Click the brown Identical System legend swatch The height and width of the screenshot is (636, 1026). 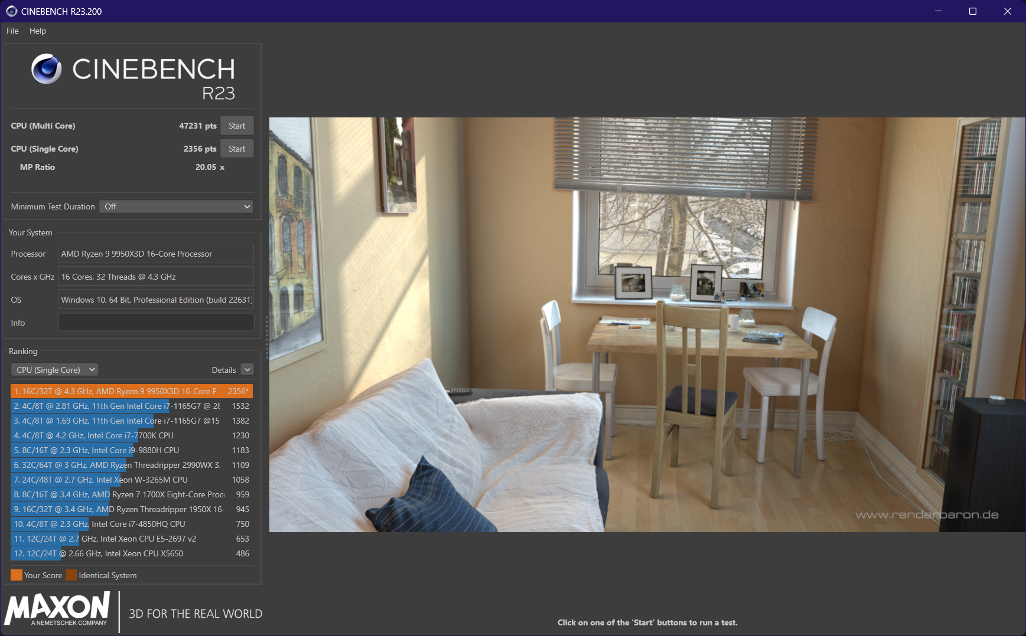pos(71,575)
